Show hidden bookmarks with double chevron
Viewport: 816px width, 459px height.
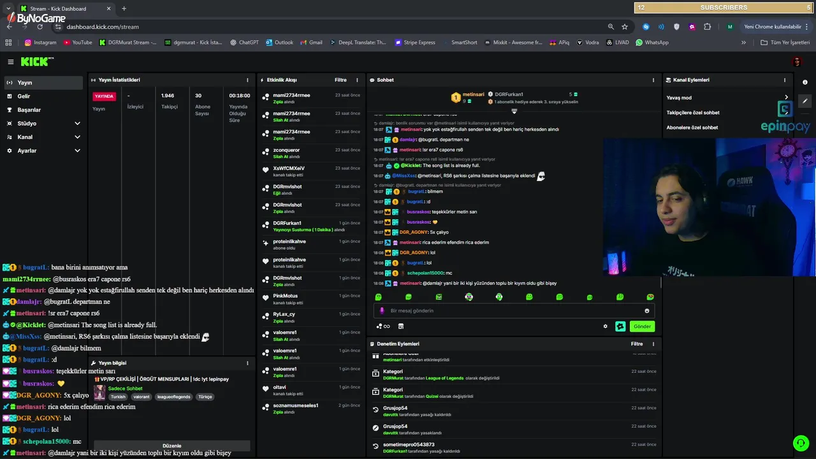743,43
